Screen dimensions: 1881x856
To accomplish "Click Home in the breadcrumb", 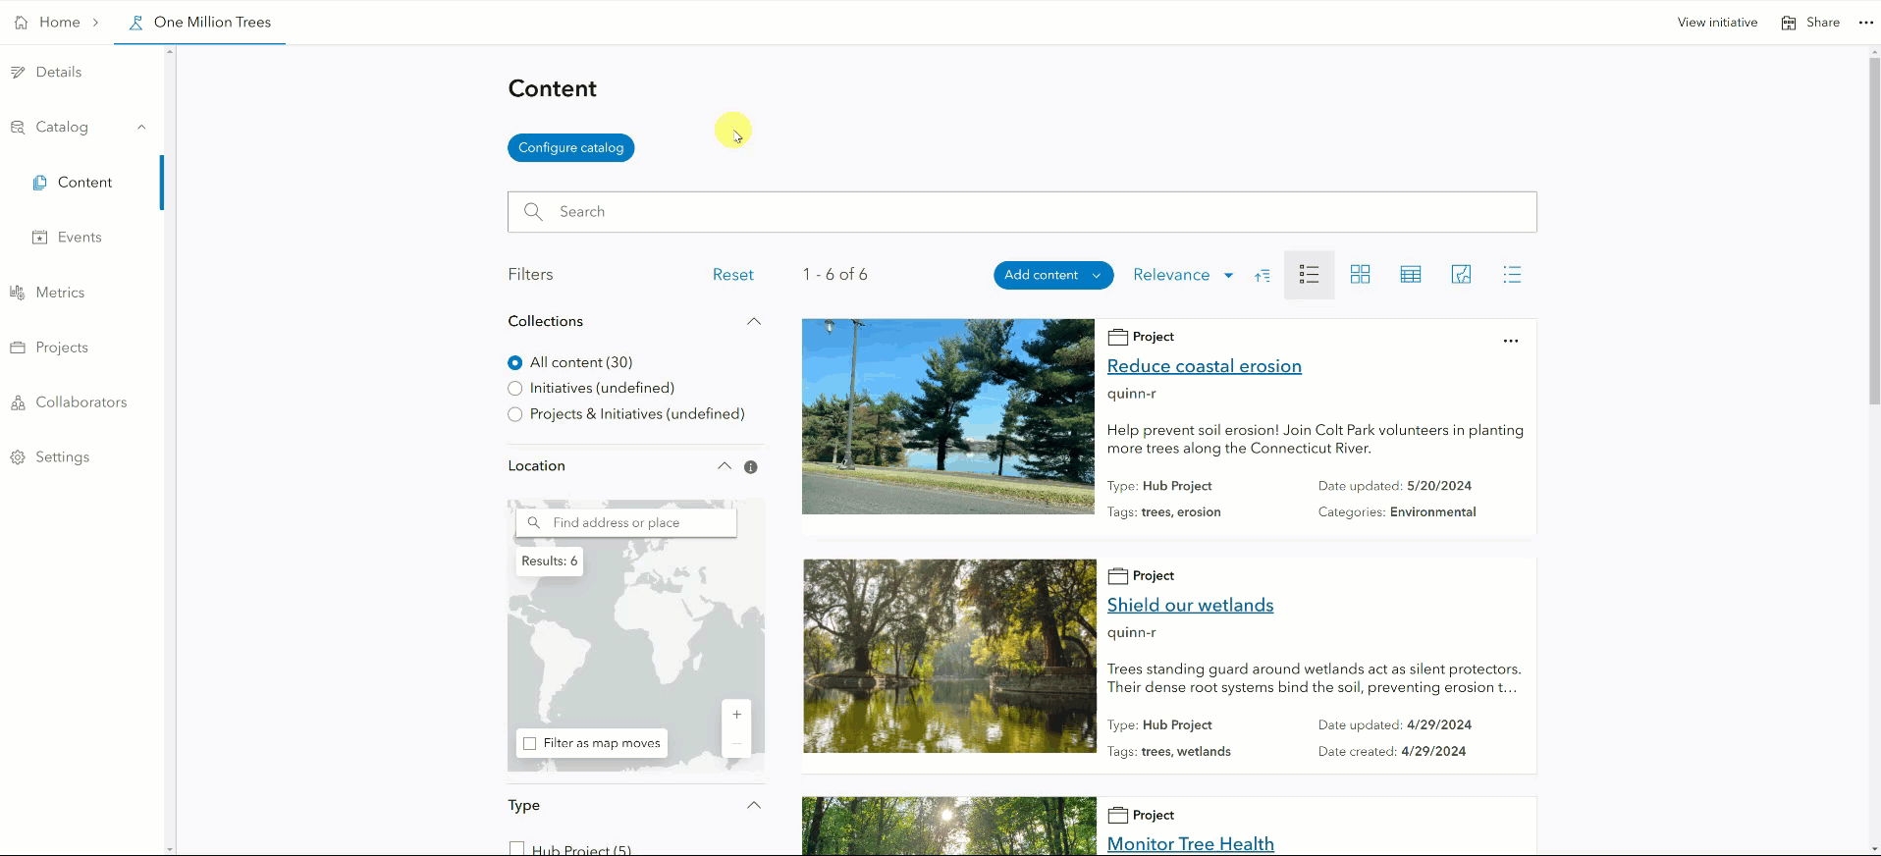I will click(60, 22).
